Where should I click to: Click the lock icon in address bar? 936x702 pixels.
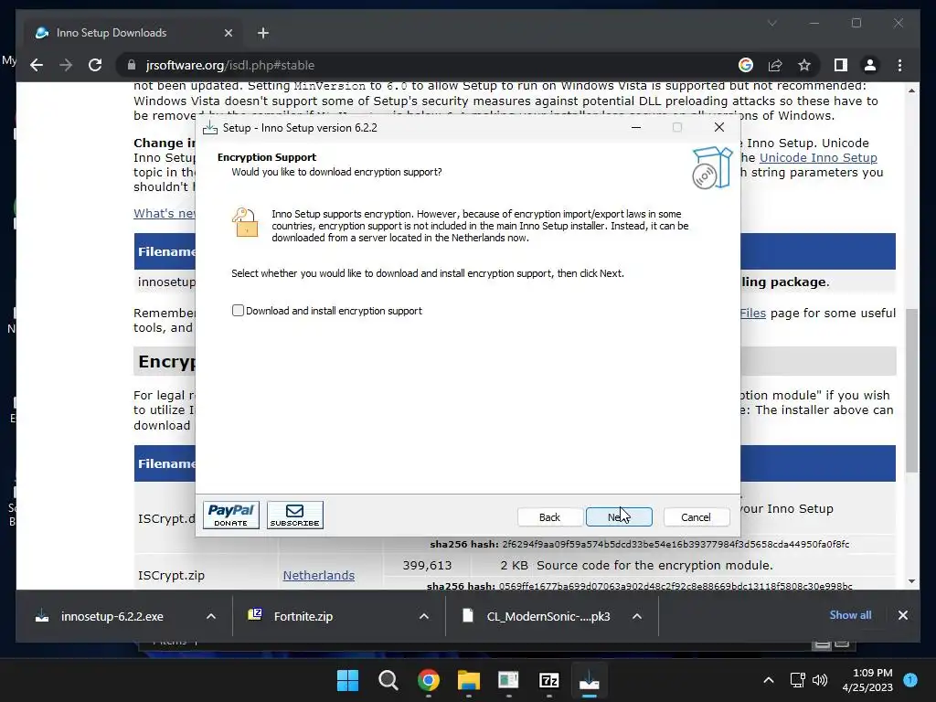point(132,65)
